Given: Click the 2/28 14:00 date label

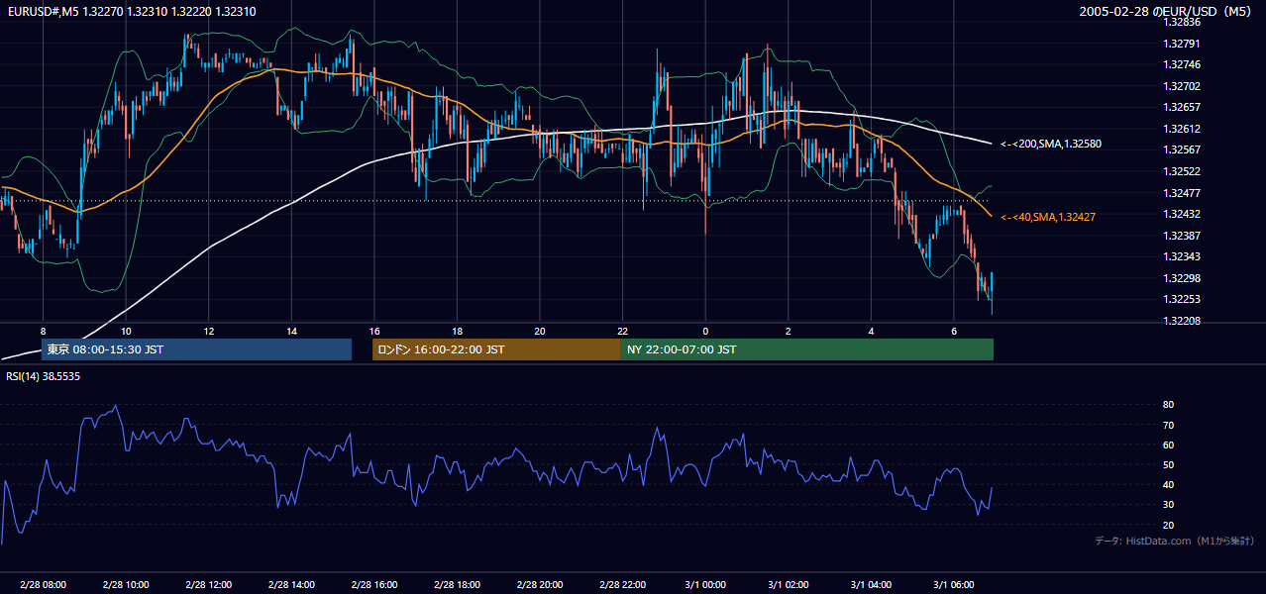Looking at the screenshot, I should tap(291, 585).
